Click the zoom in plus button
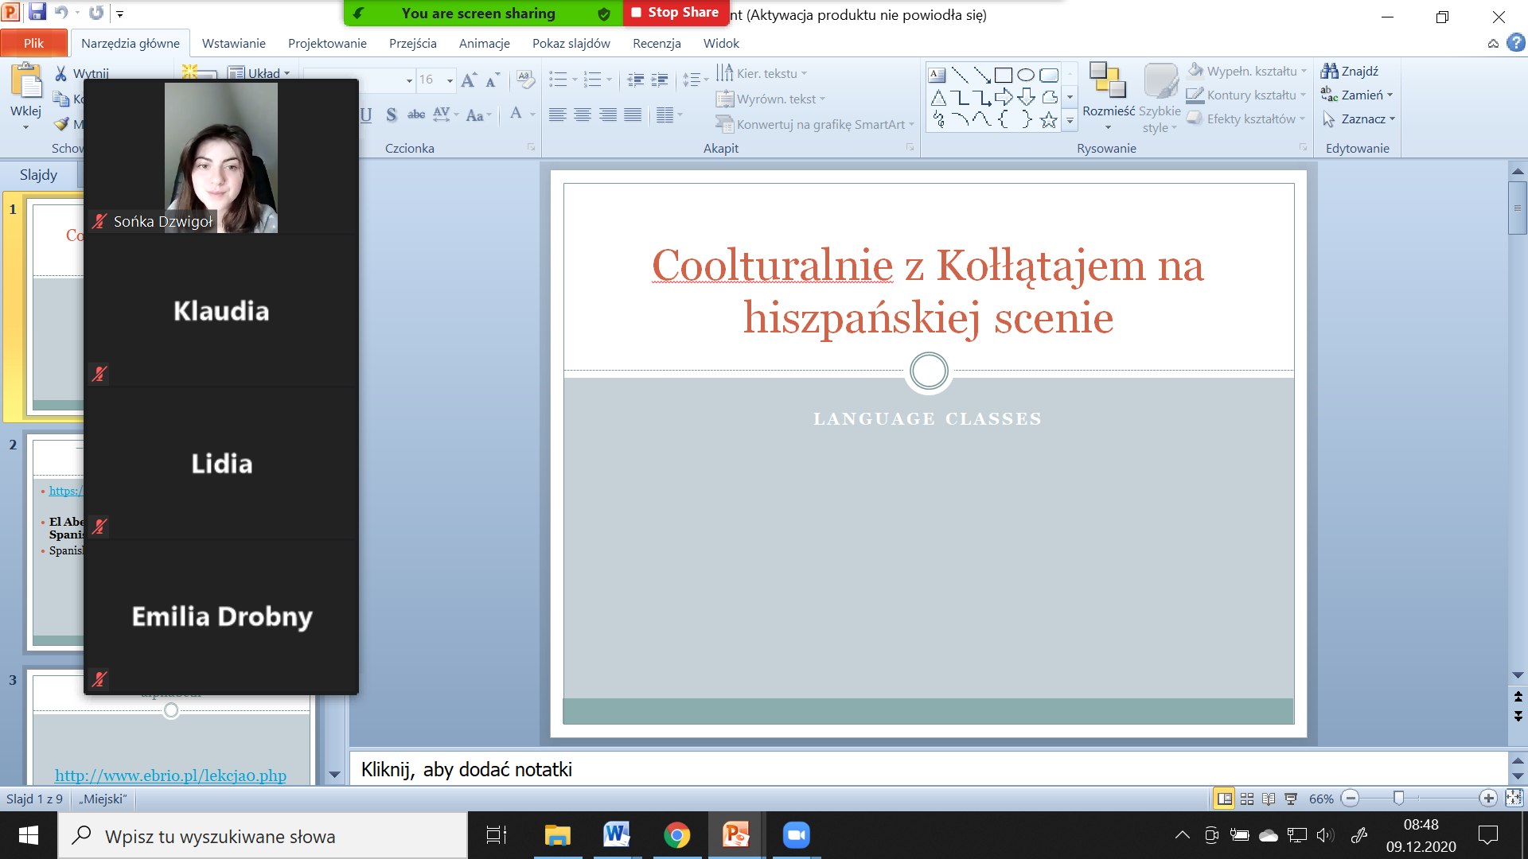The height and width of the screenshot is (859, 1528). tap(1488, 798)
